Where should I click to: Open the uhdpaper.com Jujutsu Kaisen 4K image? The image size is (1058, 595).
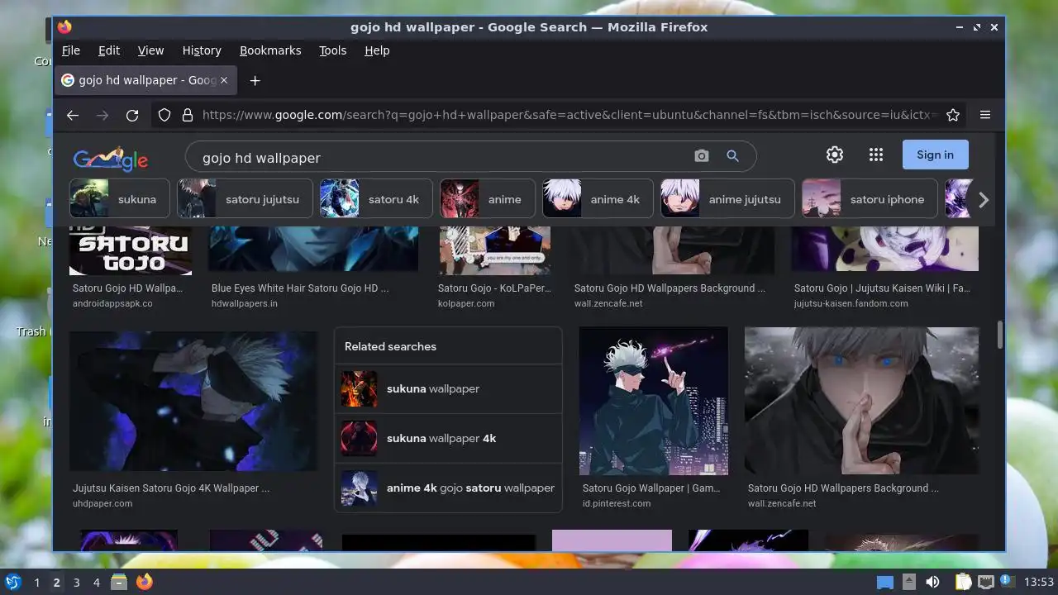(x=193, y=401)
